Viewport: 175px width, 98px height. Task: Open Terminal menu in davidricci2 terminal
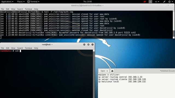point(28,9)
